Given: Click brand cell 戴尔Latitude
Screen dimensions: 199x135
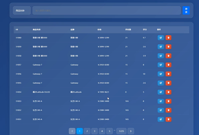Looking at the screenshot, I should coord(76,92).
